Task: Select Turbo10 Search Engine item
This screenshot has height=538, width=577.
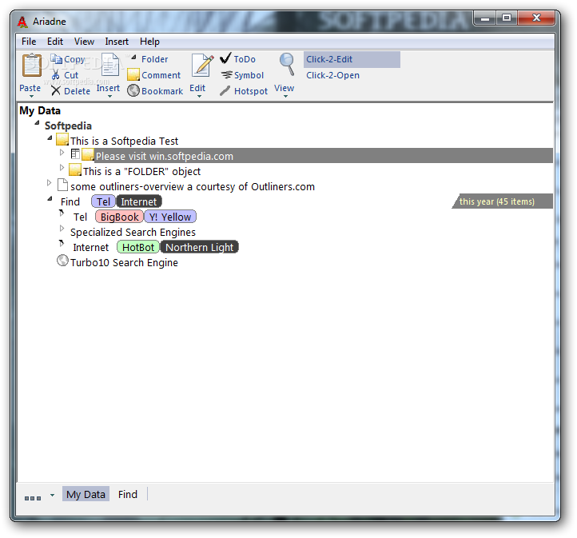Action: [124, 262]
